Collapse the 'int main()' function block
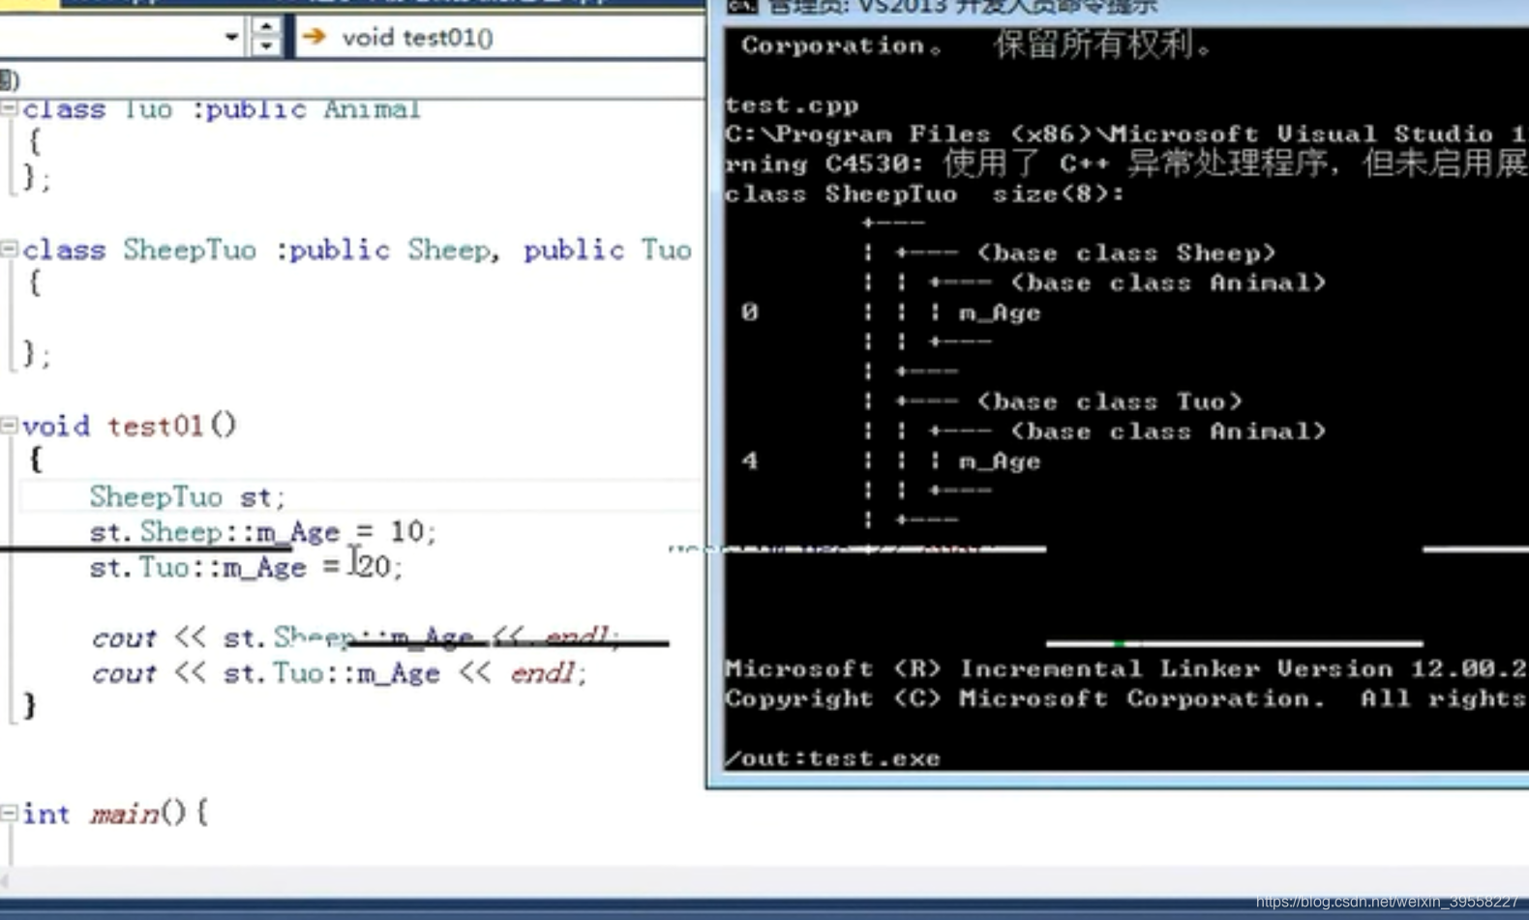Image resolution: width=1529 pixels, height=920 pixels. (x=9, y=814)
